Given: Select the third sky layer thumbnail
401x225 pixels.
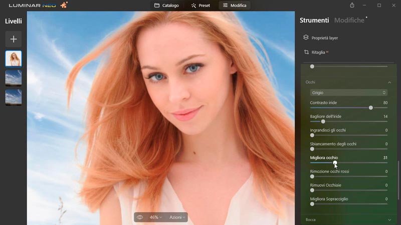Looking at the screenshot, I should 14,97.
